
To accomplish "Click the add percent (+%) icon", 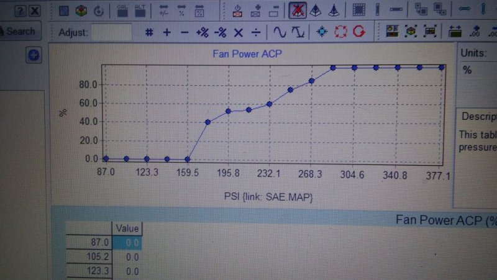I will 203,32.
